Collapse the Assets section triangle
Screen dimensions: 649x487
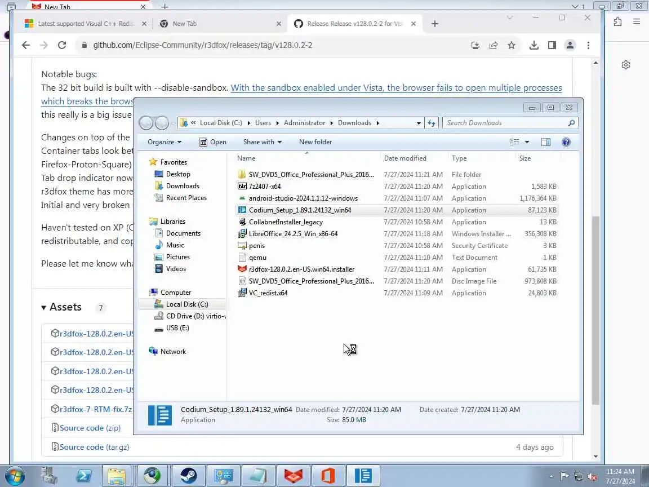43,308
